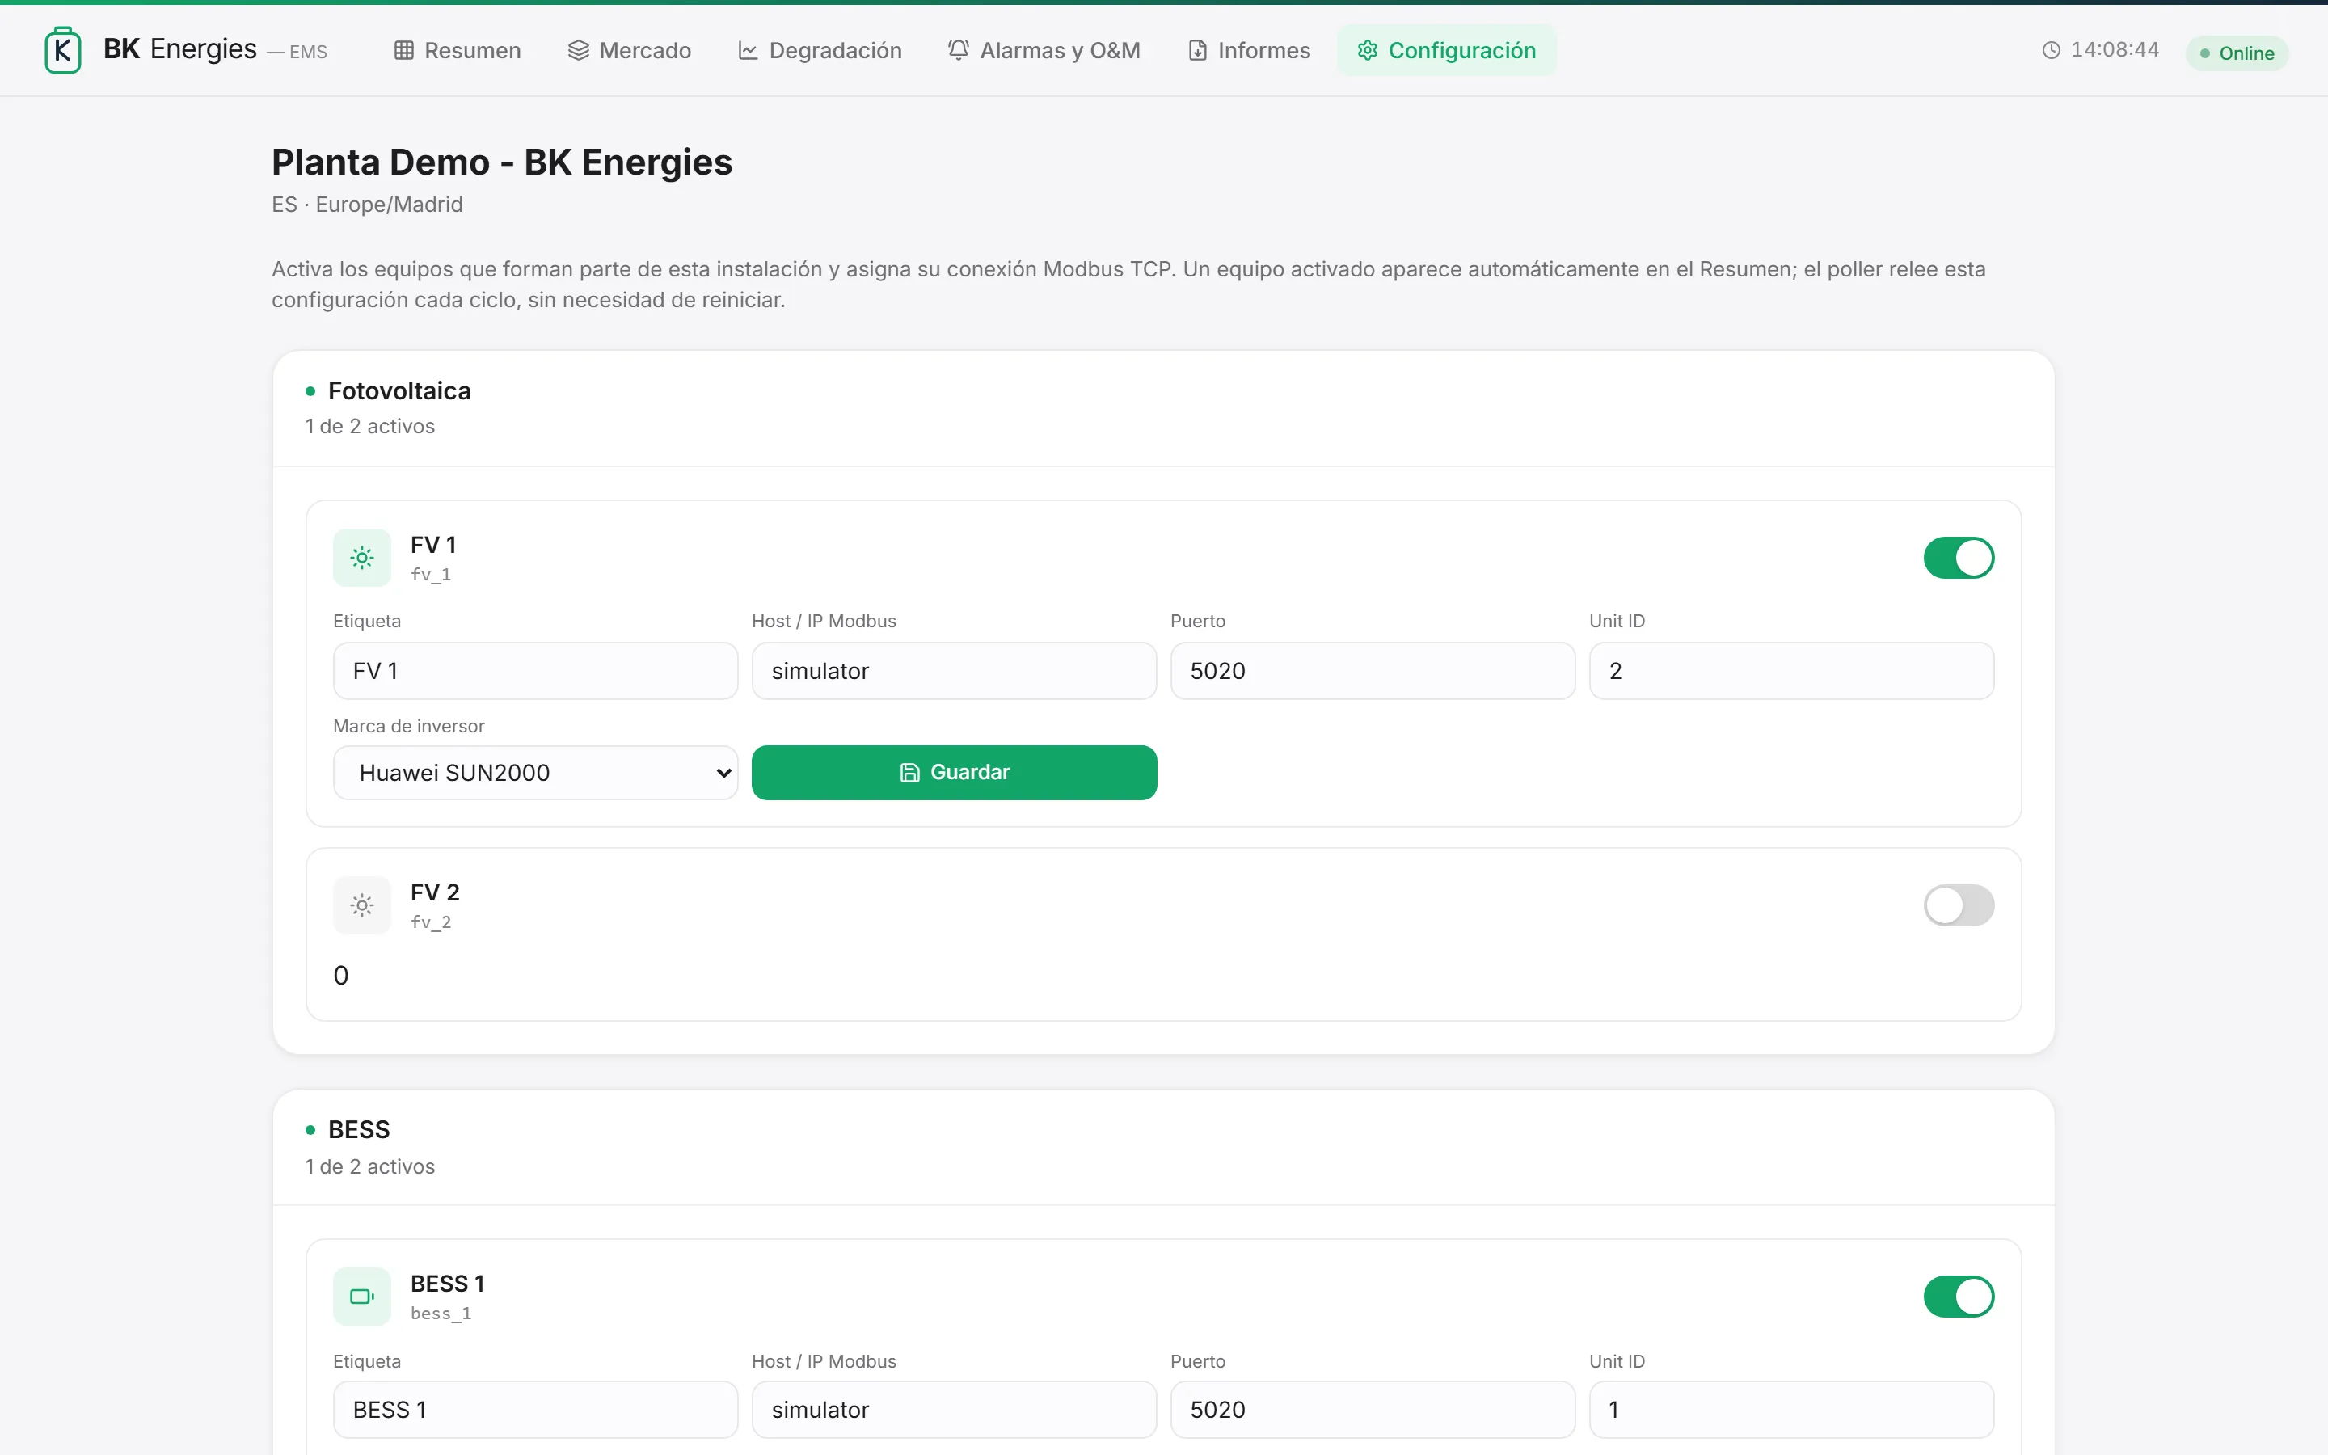Click the Configuración gear icon
Viewport: 2328px width, 1455px height.
point(1368,50)
